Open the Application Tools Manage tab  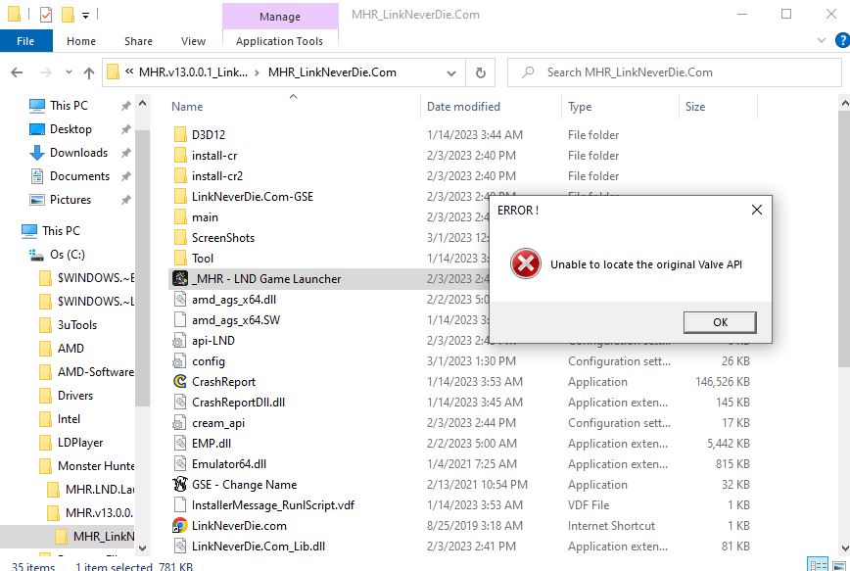pos(280,17)
